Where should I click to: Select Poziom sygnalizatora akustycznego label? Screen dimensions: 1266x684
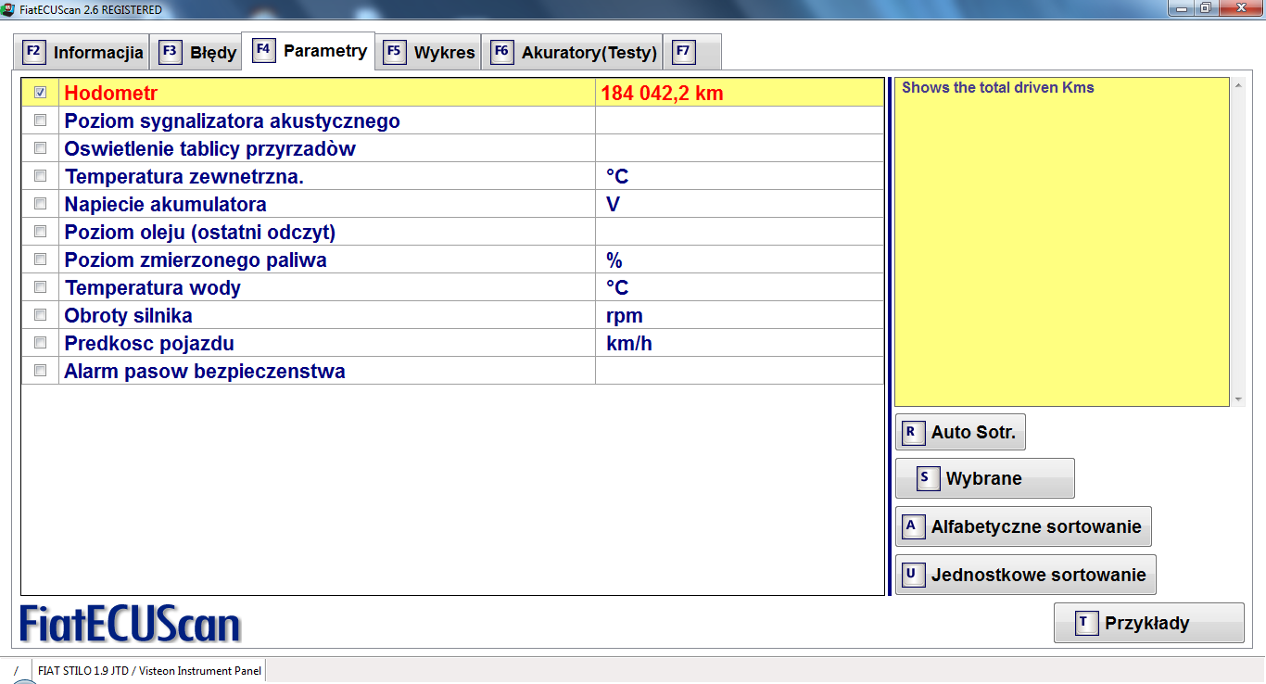pyautogui.click(x=232, y=120)
